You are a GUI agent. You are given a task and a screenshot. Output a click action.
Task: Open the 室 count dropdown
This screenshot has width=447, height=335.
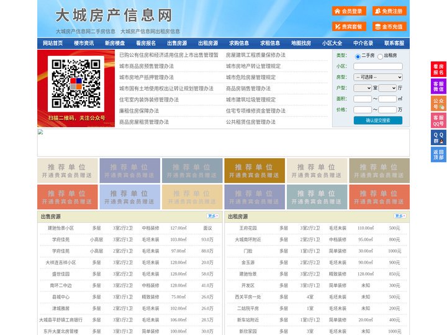(x=363, y=88)
